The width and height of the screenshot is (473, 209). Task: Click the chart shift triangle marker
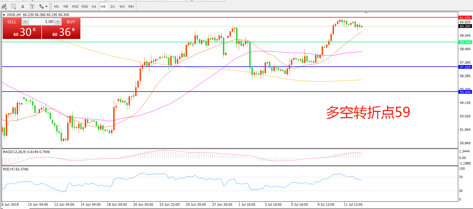366,13
